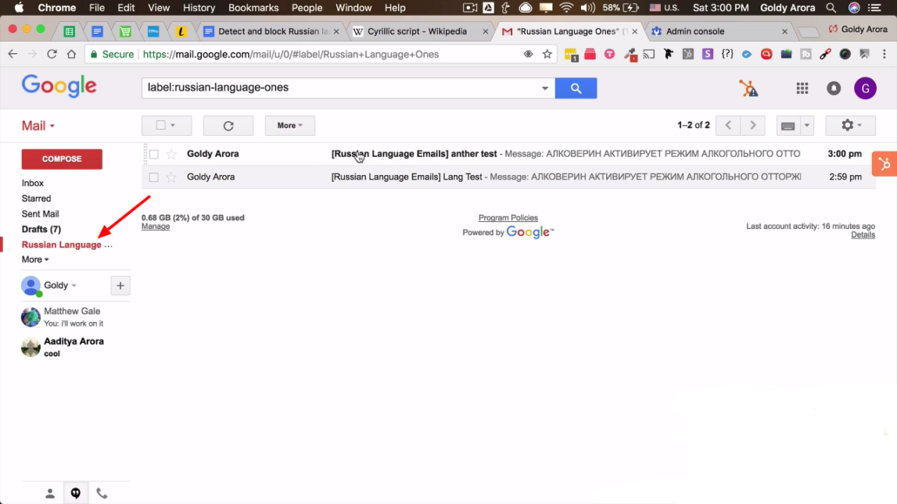
Task: Expand search options dropdown arrow
Action: (544, 88)
